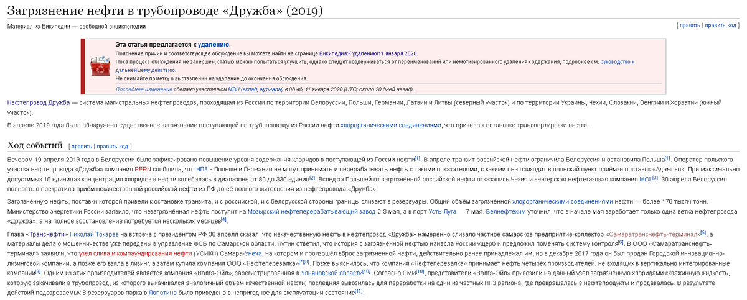Jump to footnote [9]
This screenshot has width=747, height=300.
(x=38, y=271)
